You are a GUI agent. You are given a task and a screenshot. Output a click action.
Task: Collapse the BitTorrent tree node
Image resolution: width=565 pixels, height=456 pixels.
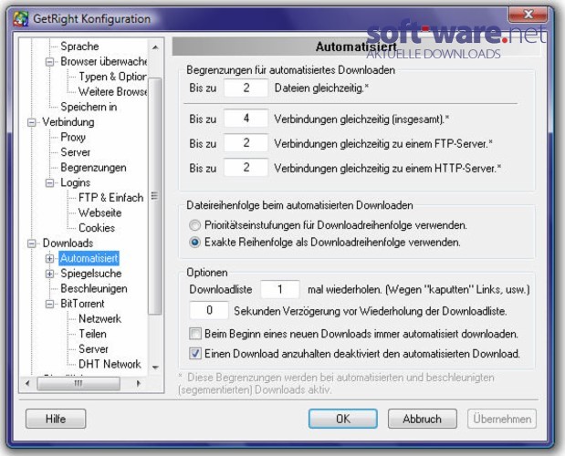(49, 304)
